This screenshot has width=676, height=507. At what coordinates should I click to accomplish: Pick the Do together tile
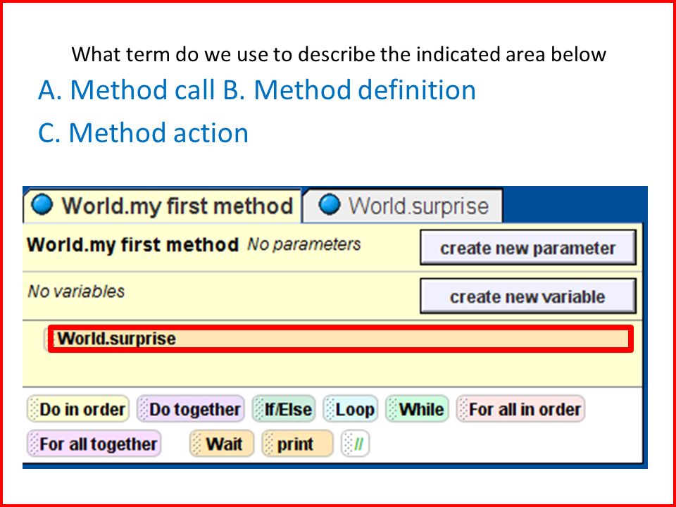tap(191, 408)
